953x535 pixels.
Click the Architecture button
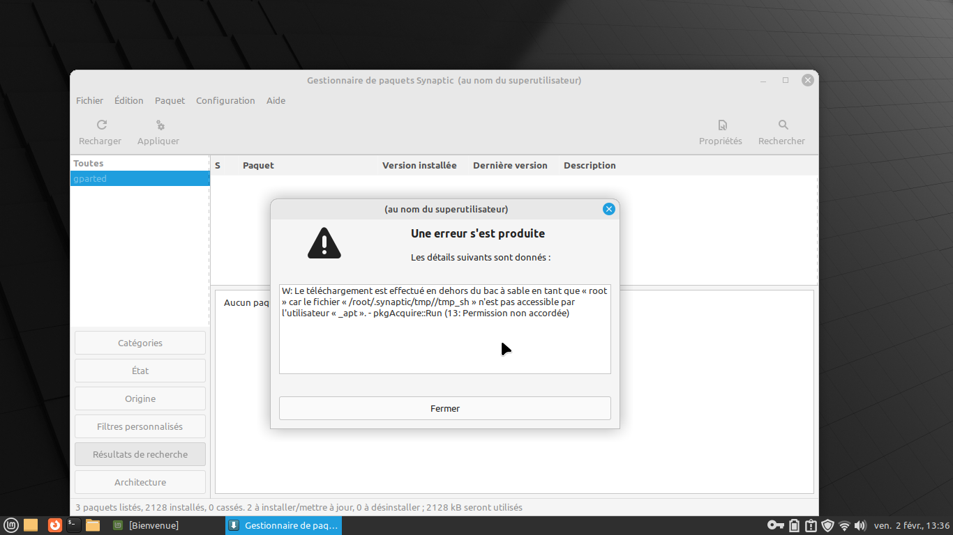[140, 482]
